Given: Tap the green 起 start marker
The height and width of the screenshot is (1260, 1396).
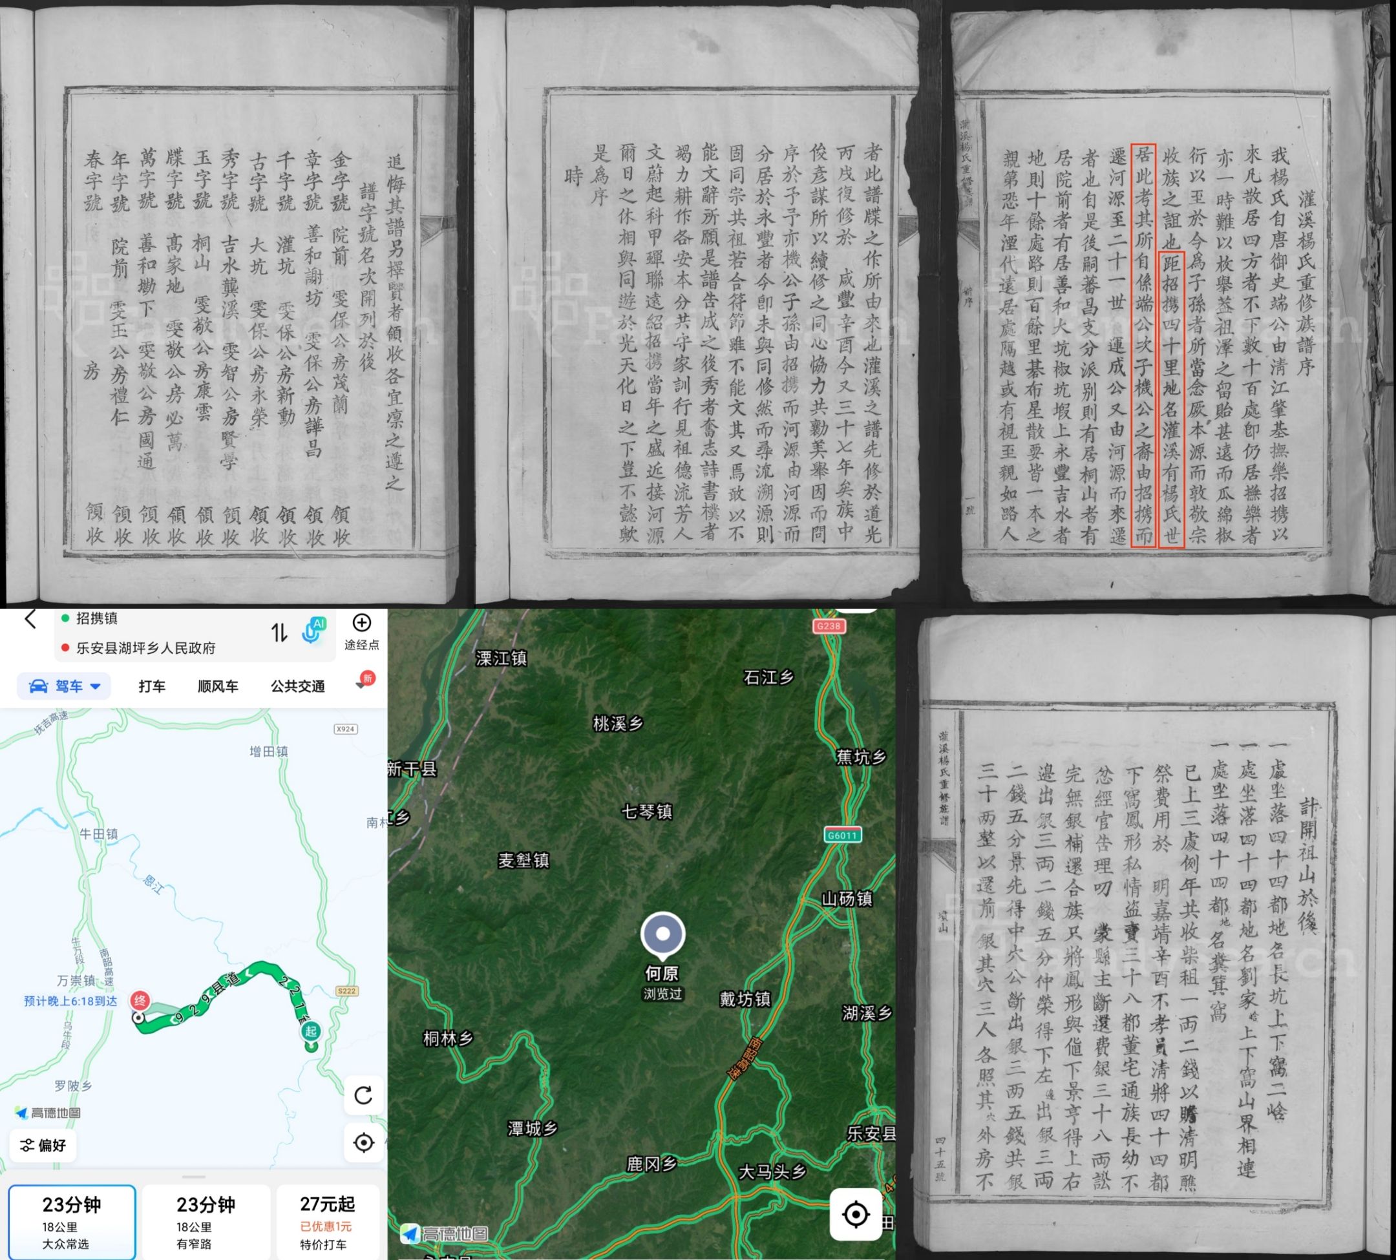Looking at the screenshot, I should (x=310, y=1031).
